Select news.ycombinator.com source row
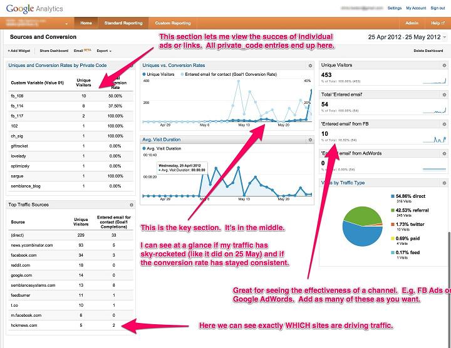 pyautogui.click(x=71, y=245)
